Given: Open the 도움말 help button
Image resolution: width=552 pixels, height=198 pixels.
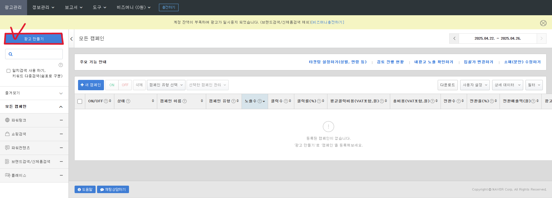Looking at the screenshot, I should point(85,189).
